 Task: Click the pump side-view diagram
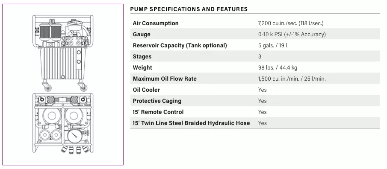point(63,53)
